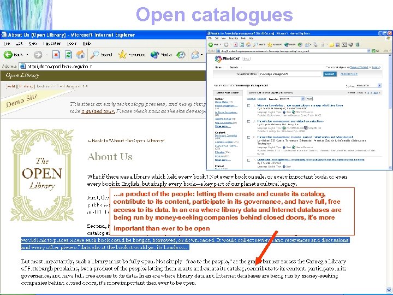Open Tools menu in Open Library window
Screen dimensions: 393x295
click(72, 43)
